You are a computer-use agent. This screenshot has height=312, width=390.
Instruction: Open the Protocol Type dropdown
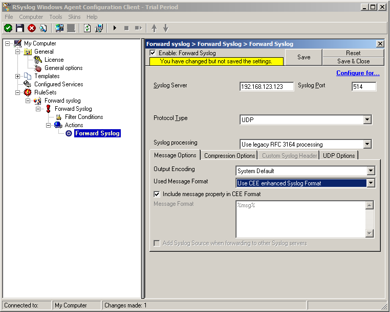[367, 119]
